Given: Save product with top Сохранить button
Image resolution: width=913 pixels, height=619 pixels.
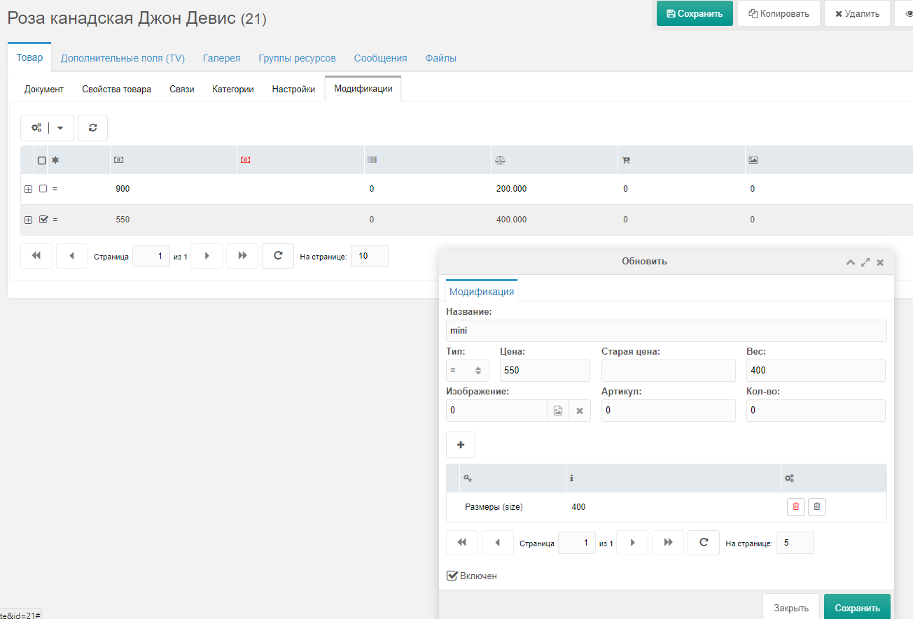Looking at the screenshot, I should click(x=695, y=13).
